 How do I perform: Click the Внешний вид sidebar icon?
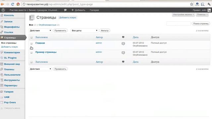point(2,64)
